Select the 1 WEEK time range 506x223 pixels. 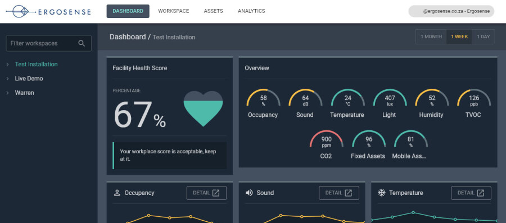coord(459,37)
